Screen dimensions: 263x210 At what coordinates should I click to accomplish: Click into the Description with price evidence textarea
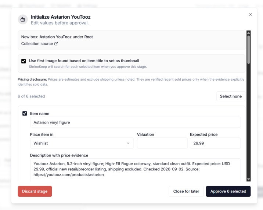[136, 170]
